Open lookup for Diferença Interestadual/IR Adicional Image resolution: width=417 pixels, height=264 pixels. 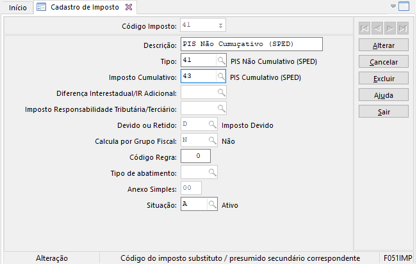[221, 93]
